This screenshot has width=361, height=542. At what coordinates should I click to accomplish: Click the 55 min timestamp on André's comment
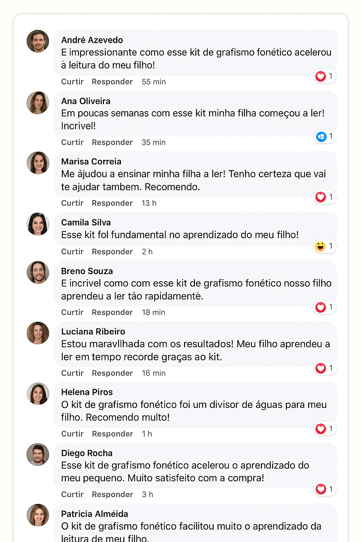[154, 82]
